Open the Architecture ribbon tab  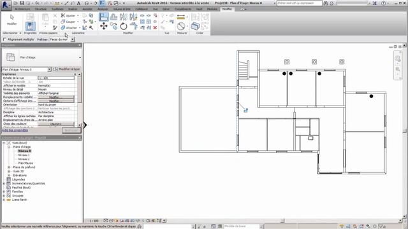(x=22, y=9)
